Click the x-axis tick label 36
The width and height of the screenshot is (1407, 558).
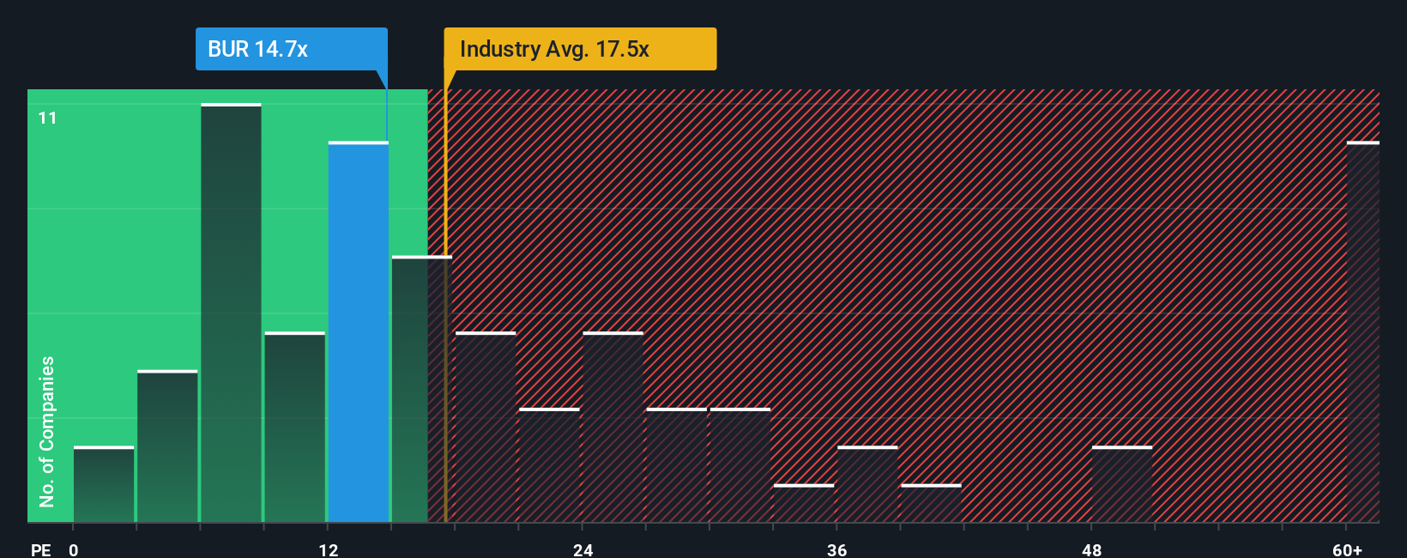click(x=837, y=549)
